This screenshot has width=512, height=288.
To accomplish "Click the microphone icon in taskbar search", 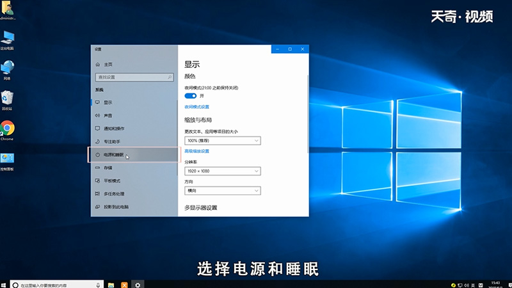I will (98, 285).
